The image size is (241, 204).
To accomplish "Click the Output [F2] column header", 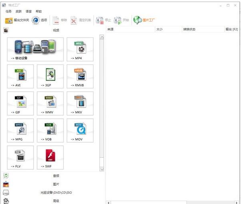I will tap(232, 29).
